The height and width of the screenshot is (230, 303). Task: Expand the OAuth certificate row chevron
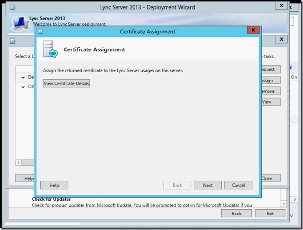pos(23,87)
